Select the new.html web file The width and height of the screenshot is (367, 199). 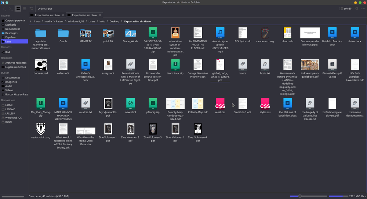pos(130,104)
